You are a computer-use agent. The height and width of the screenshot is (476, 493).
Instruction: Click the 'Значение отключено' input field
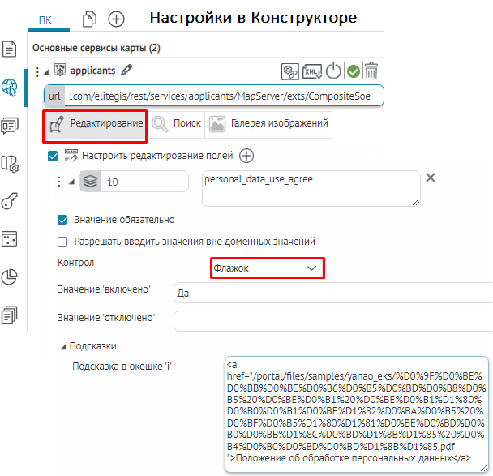332,320
